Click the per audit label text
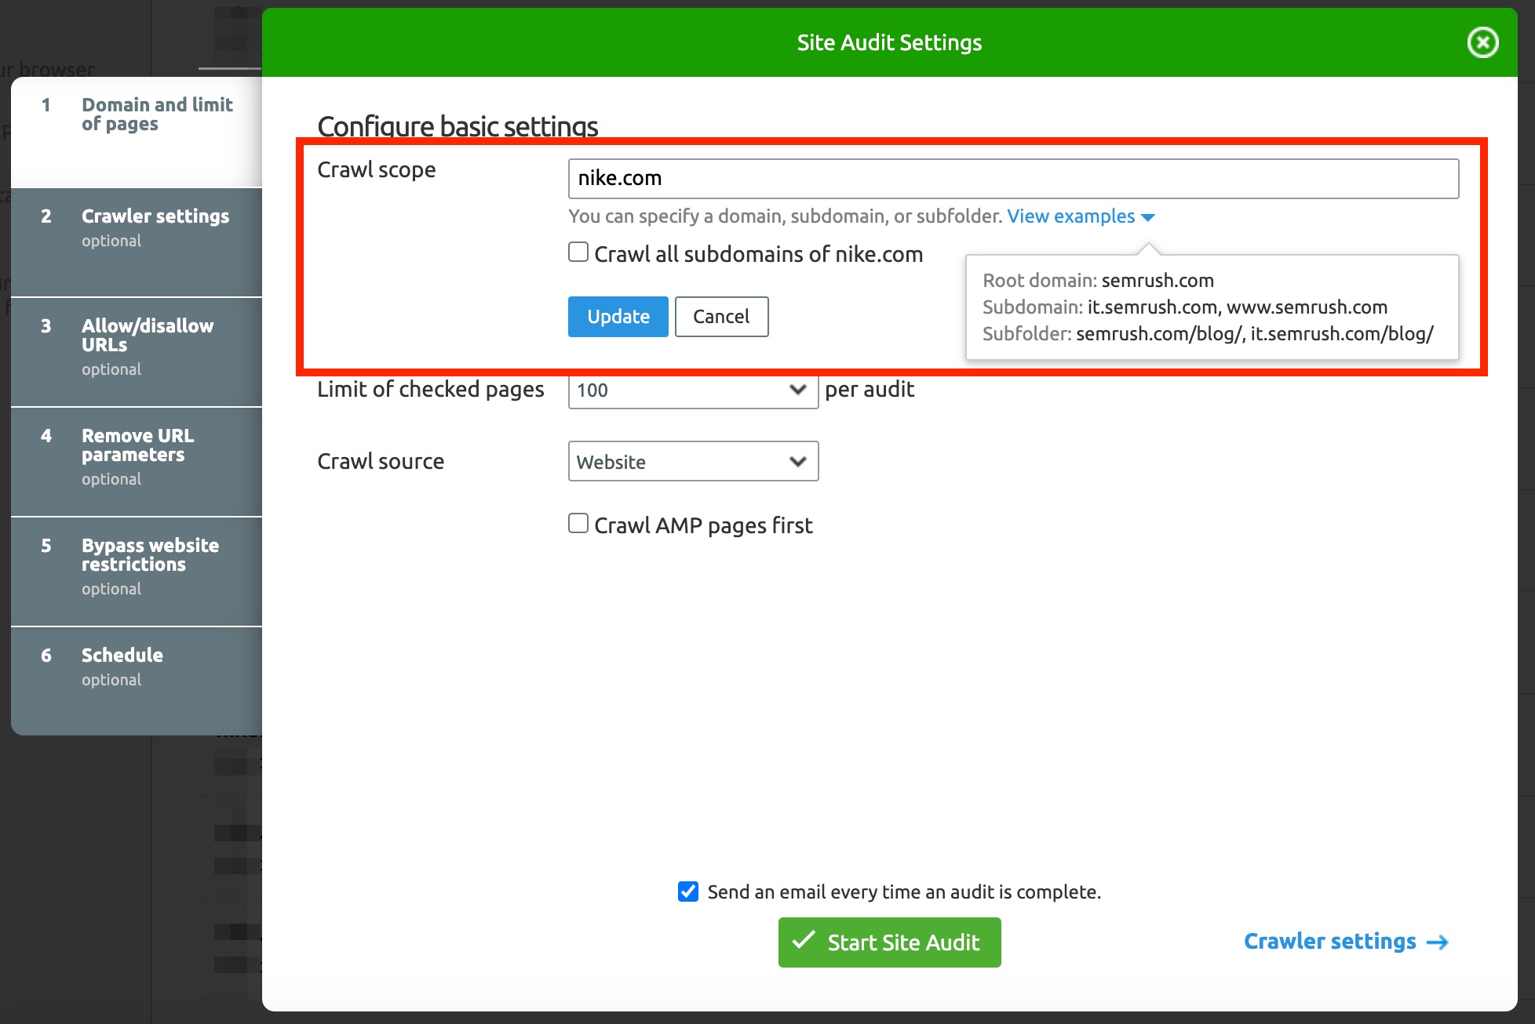This screenshot has height=1024, width=1535. (870, 390)
